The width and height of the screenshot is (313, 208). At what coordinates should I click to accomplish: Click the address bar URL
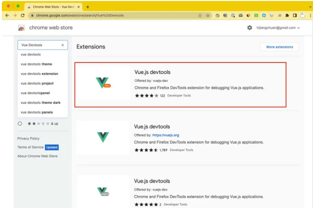tap(80, 15)
